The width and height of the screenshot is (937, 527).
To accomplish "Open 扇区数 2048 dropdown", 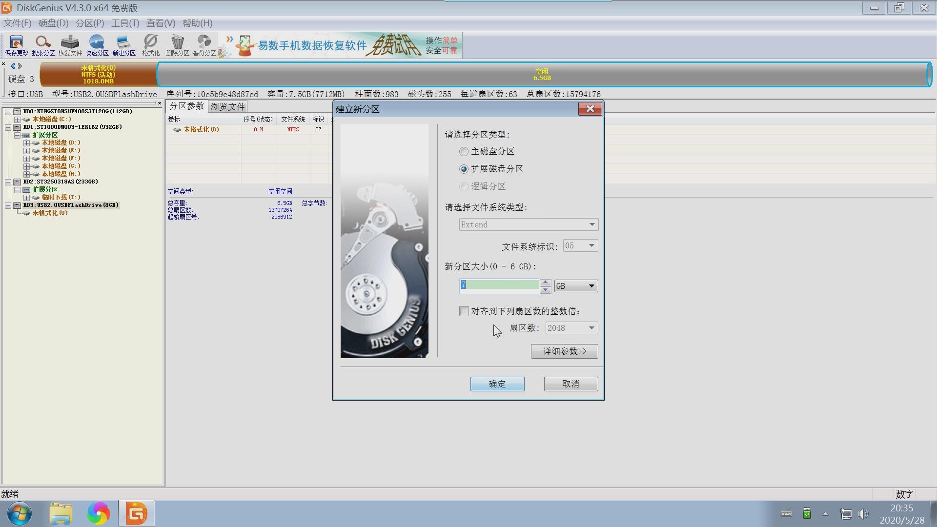I will tap(571, 328).
